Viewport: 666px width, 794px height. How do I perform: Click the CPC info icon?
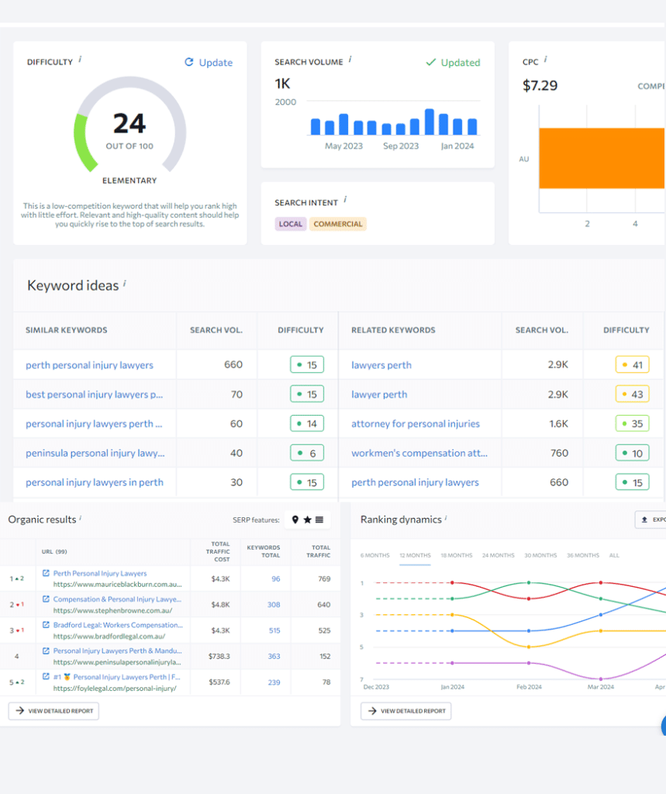(x=545, y=59)
